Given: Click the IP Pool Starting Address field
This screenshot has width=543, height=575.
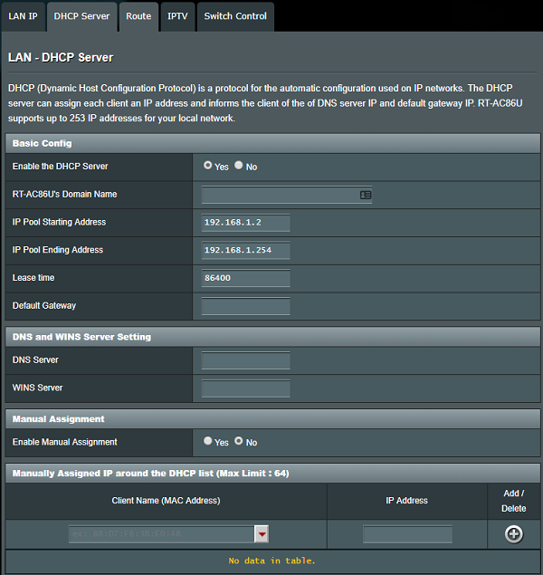Looking at the screenshot, I should pos(245,223).
